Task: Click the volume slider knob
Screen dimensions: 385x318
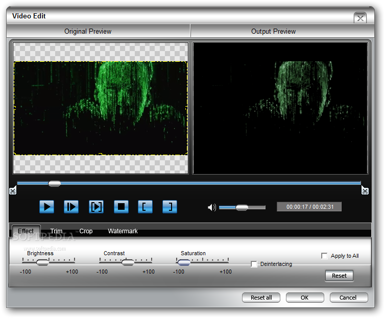Action: [x=242, y=208]
